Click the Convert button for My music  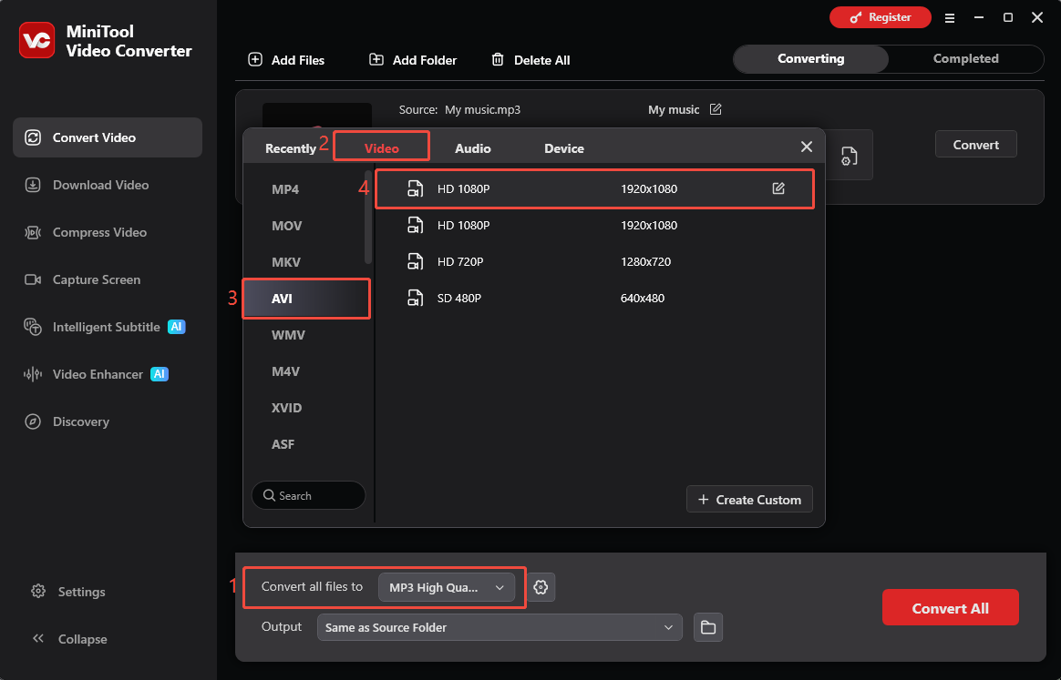975,145
